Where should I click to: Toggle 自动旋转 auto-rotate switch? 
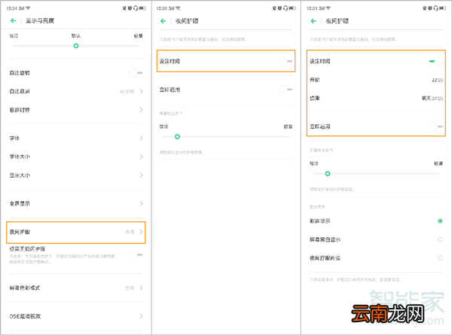pos(136,72)
